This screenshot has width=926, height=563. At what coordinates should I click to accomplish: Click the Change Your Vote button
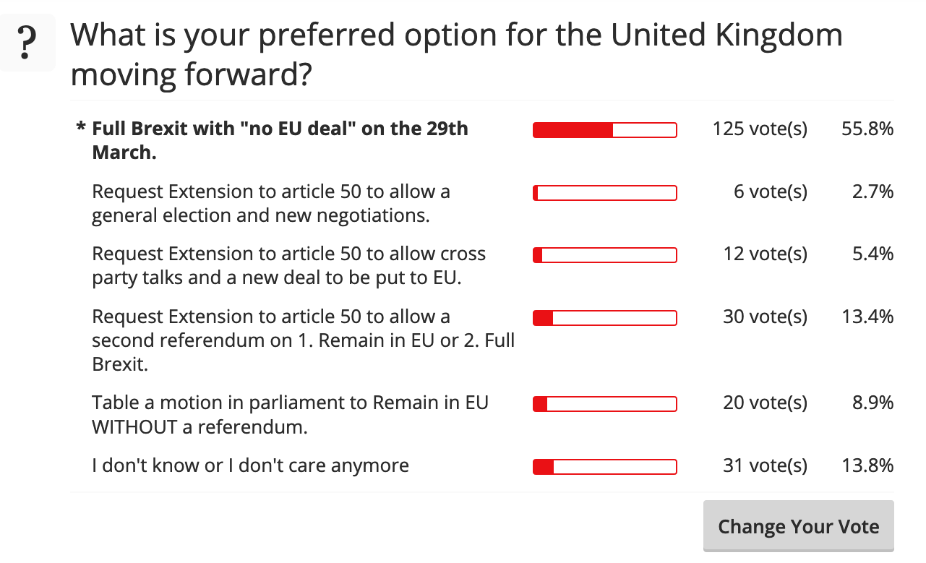tap(798, 526)
